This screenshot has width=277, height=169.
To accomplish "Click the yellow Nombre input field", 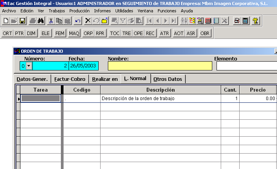I will click(159, 66).
